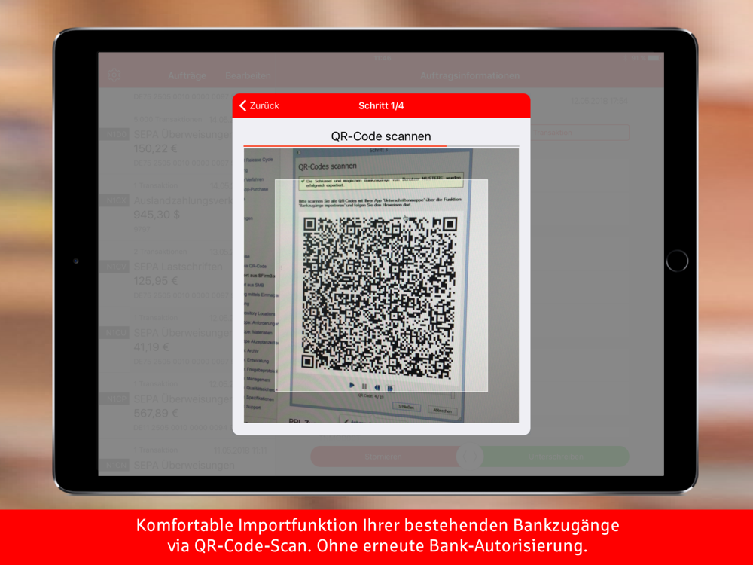Click the QR-Code scannen heading
The width and height of the screenshot is (753, 565).
(381, 136)
